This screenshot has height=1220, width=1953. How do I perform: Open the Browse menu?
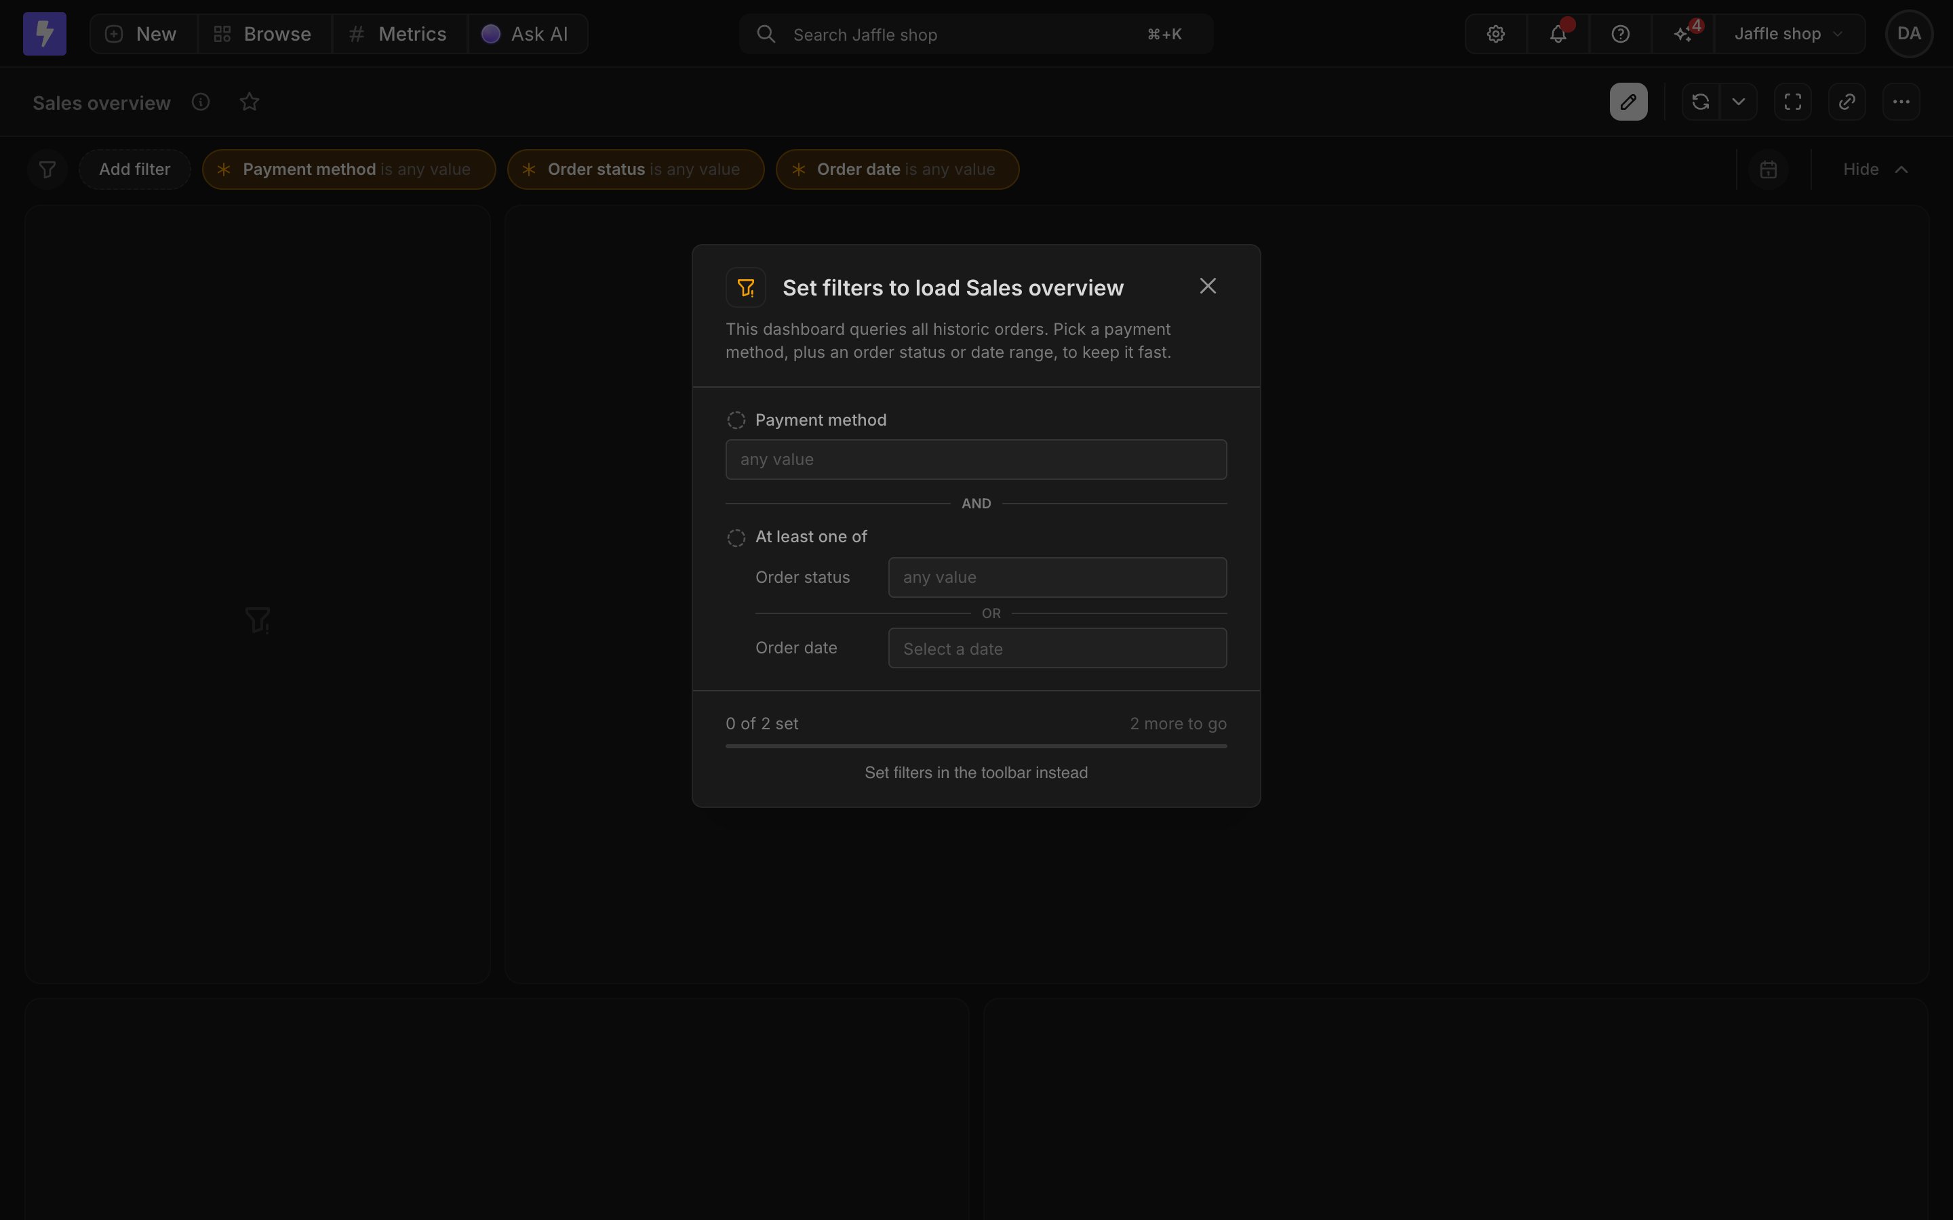[264, 34]
